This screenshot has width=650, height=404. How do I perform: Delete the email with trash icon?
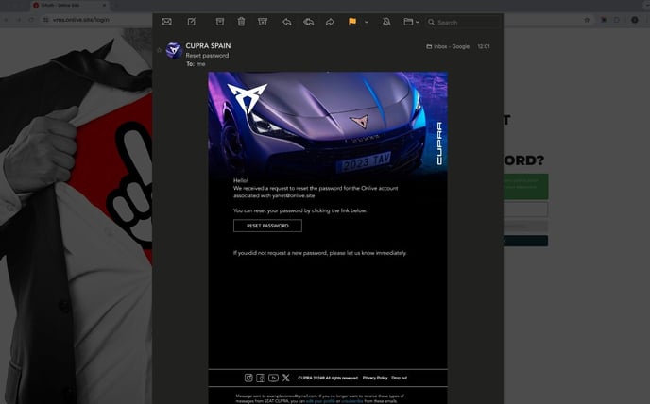[x=241, y=22]
